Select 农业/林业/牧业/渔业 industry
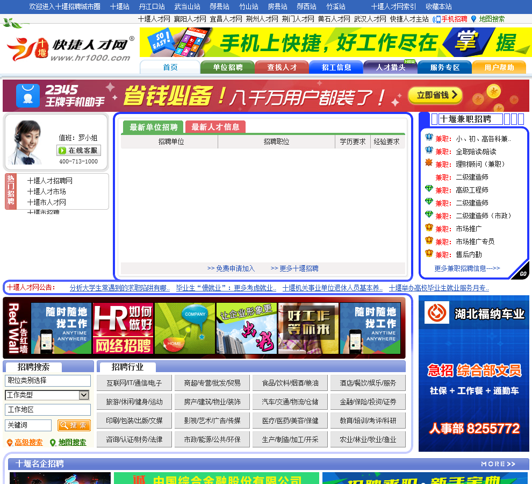532x484 pixels. 368,439
